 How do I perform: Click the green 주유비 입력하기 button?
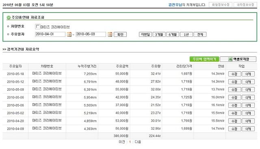click(x=204, y=59)
